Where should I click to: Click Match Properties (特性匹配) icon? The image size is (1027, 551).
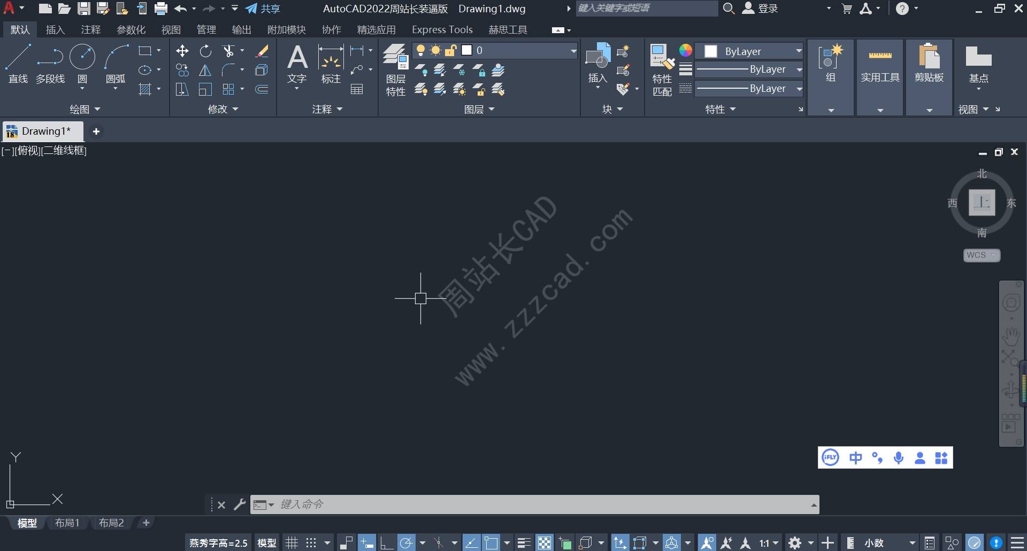tap(662, 69)
